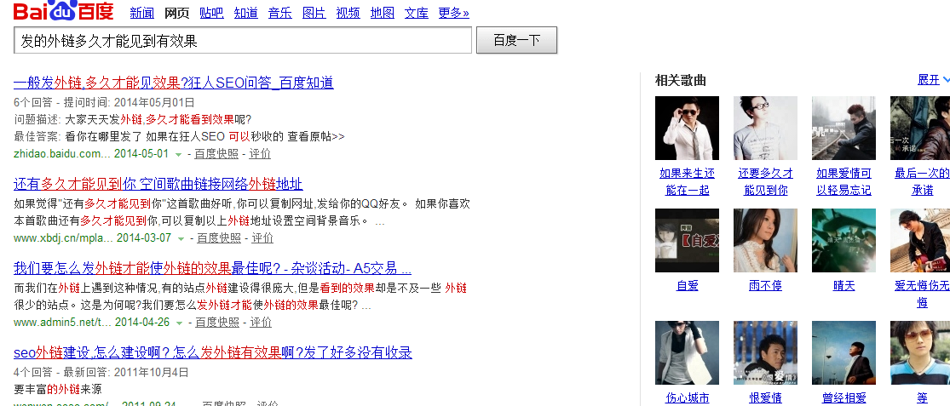Open dropdown arrow beside zhidao.baidu.com result
950x406 pixels.
[x=178, y=155]
